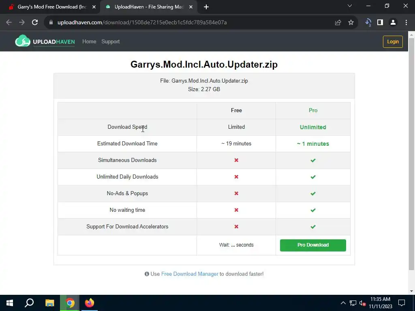Click the green 'Pro' column header
Viewport: 415px width, 311px height.
pos(313,110)
